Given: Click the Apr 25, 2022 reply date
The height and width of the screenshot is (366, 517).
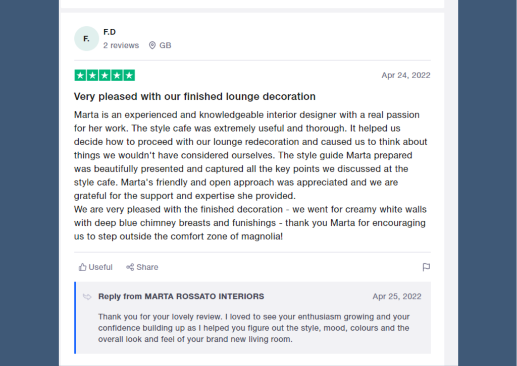Looking at the screenshot, I should tap(397, 296).
